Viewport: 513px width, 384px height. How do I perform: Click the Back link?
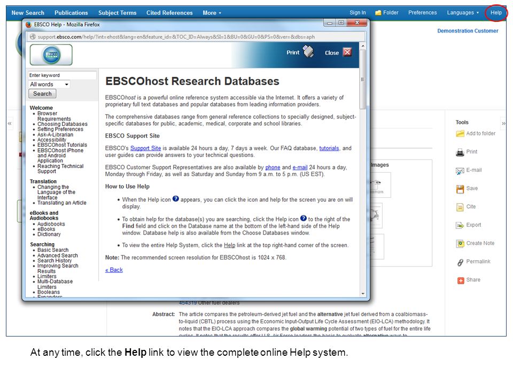tap(114, 270)
